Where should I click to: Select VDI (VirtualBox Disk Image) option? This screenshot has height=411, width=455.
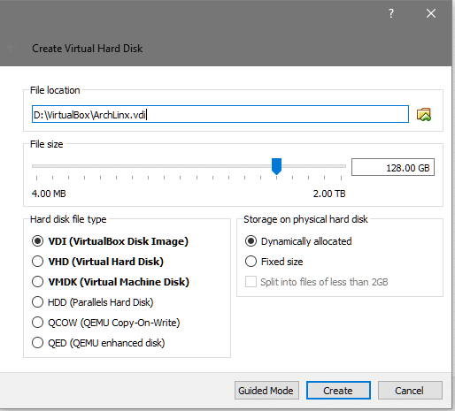(x=110, y=241)
